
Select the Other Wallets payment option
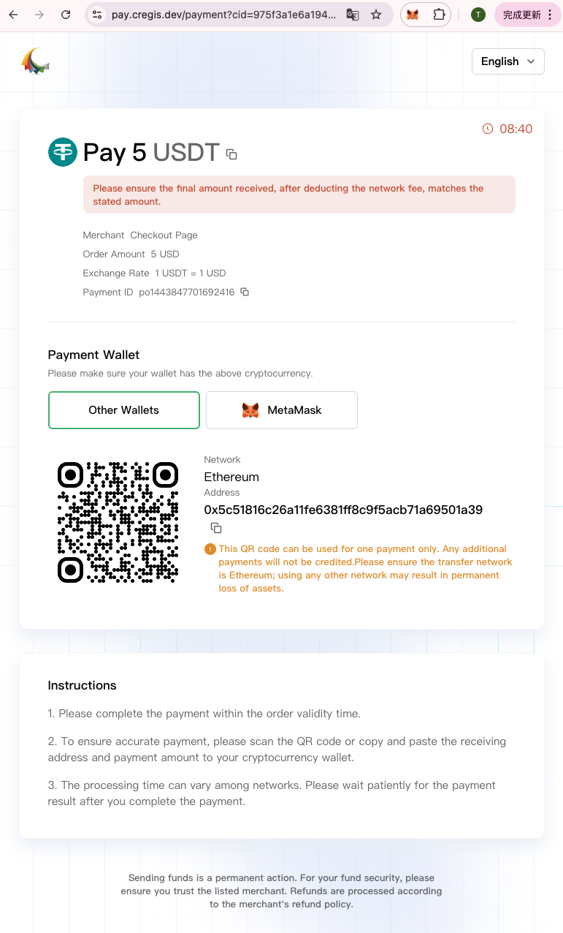123,410
